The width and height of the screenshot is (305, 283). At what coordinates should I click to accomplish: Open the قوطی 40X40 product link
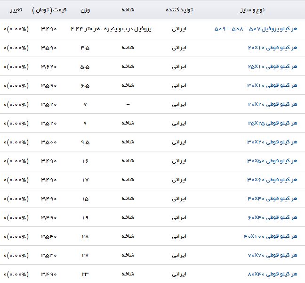[x=273, y=199]
